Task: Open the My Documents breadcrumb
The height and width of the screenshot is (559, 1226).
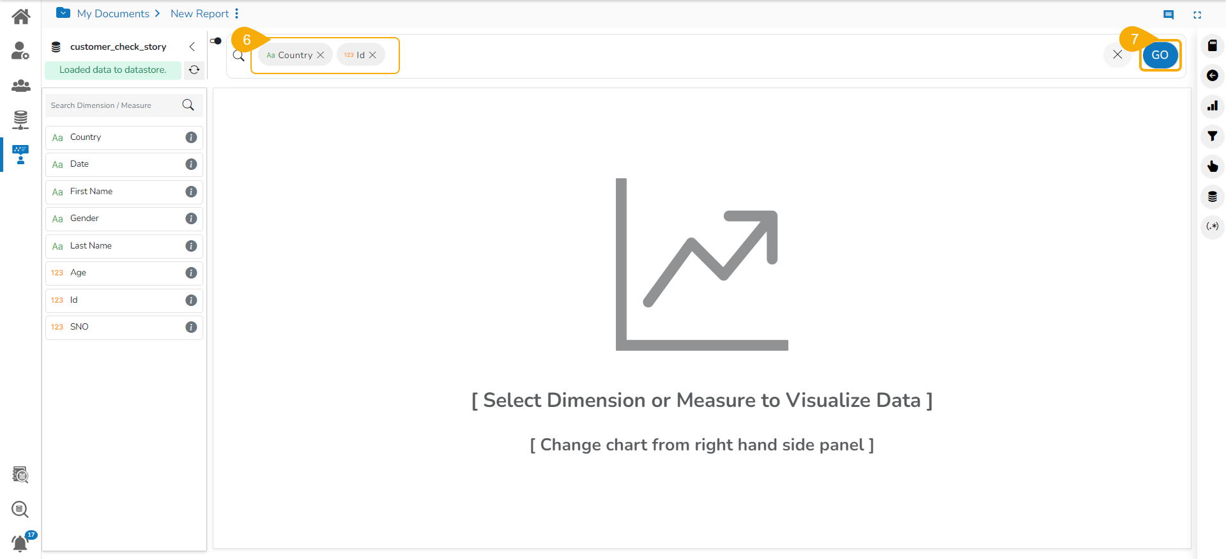Action: (112, 13)
